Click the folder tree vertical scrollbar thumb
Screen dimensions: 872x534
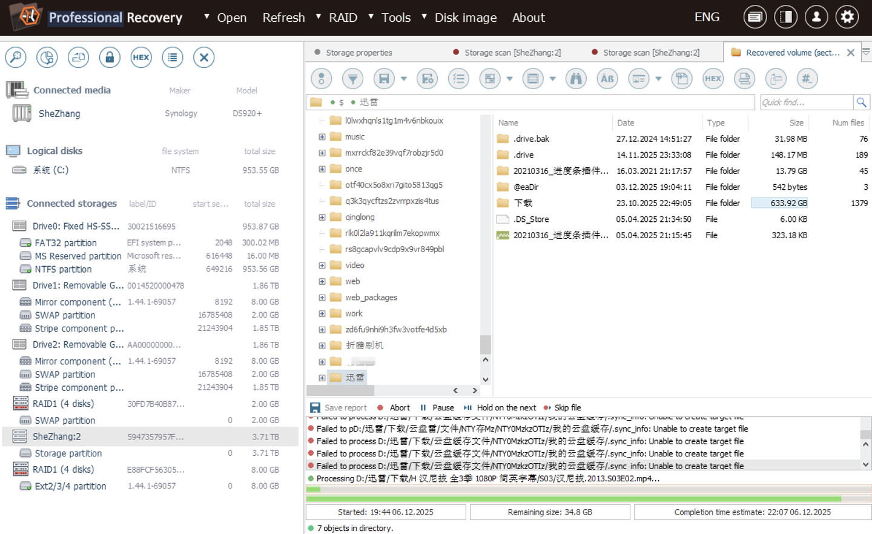pyautogui.click(x=486, y=344)
